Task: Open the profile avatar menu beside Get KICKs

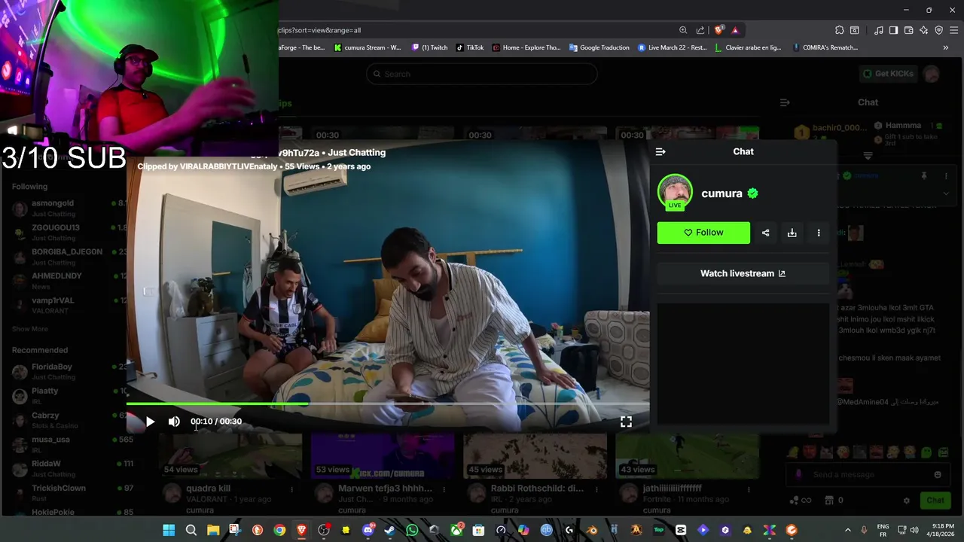Action: click(x=932, y=74)
